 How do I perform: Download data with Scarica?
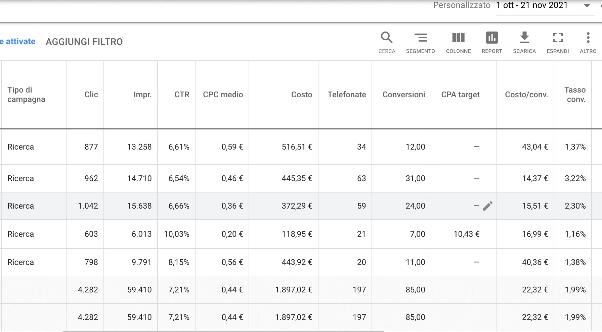pyautogui.click(x=524, y=42)
